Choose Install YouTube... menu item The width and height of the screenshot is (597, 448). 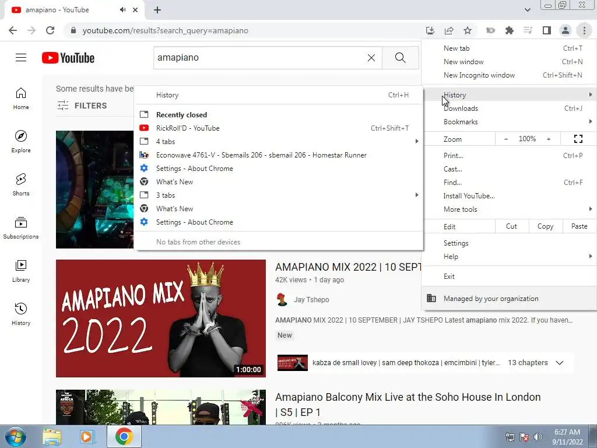(x=509, y=196)
